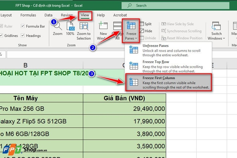Open the Zoom magnifier tool
Viewport: 237px width, 158px height.
57,29
